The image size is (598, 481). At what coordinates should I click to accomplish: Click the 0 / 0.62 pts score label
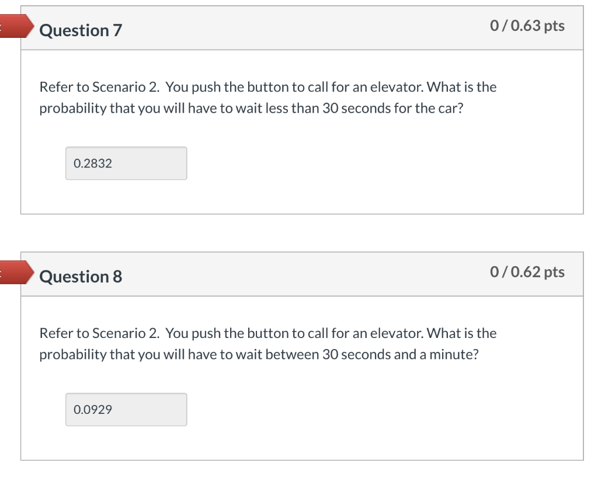pos(527,272)
